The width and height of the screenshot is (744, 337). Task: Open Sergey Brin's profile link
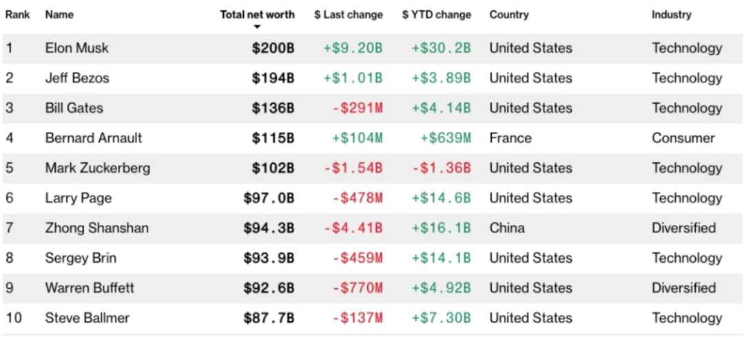click(81, 258)
